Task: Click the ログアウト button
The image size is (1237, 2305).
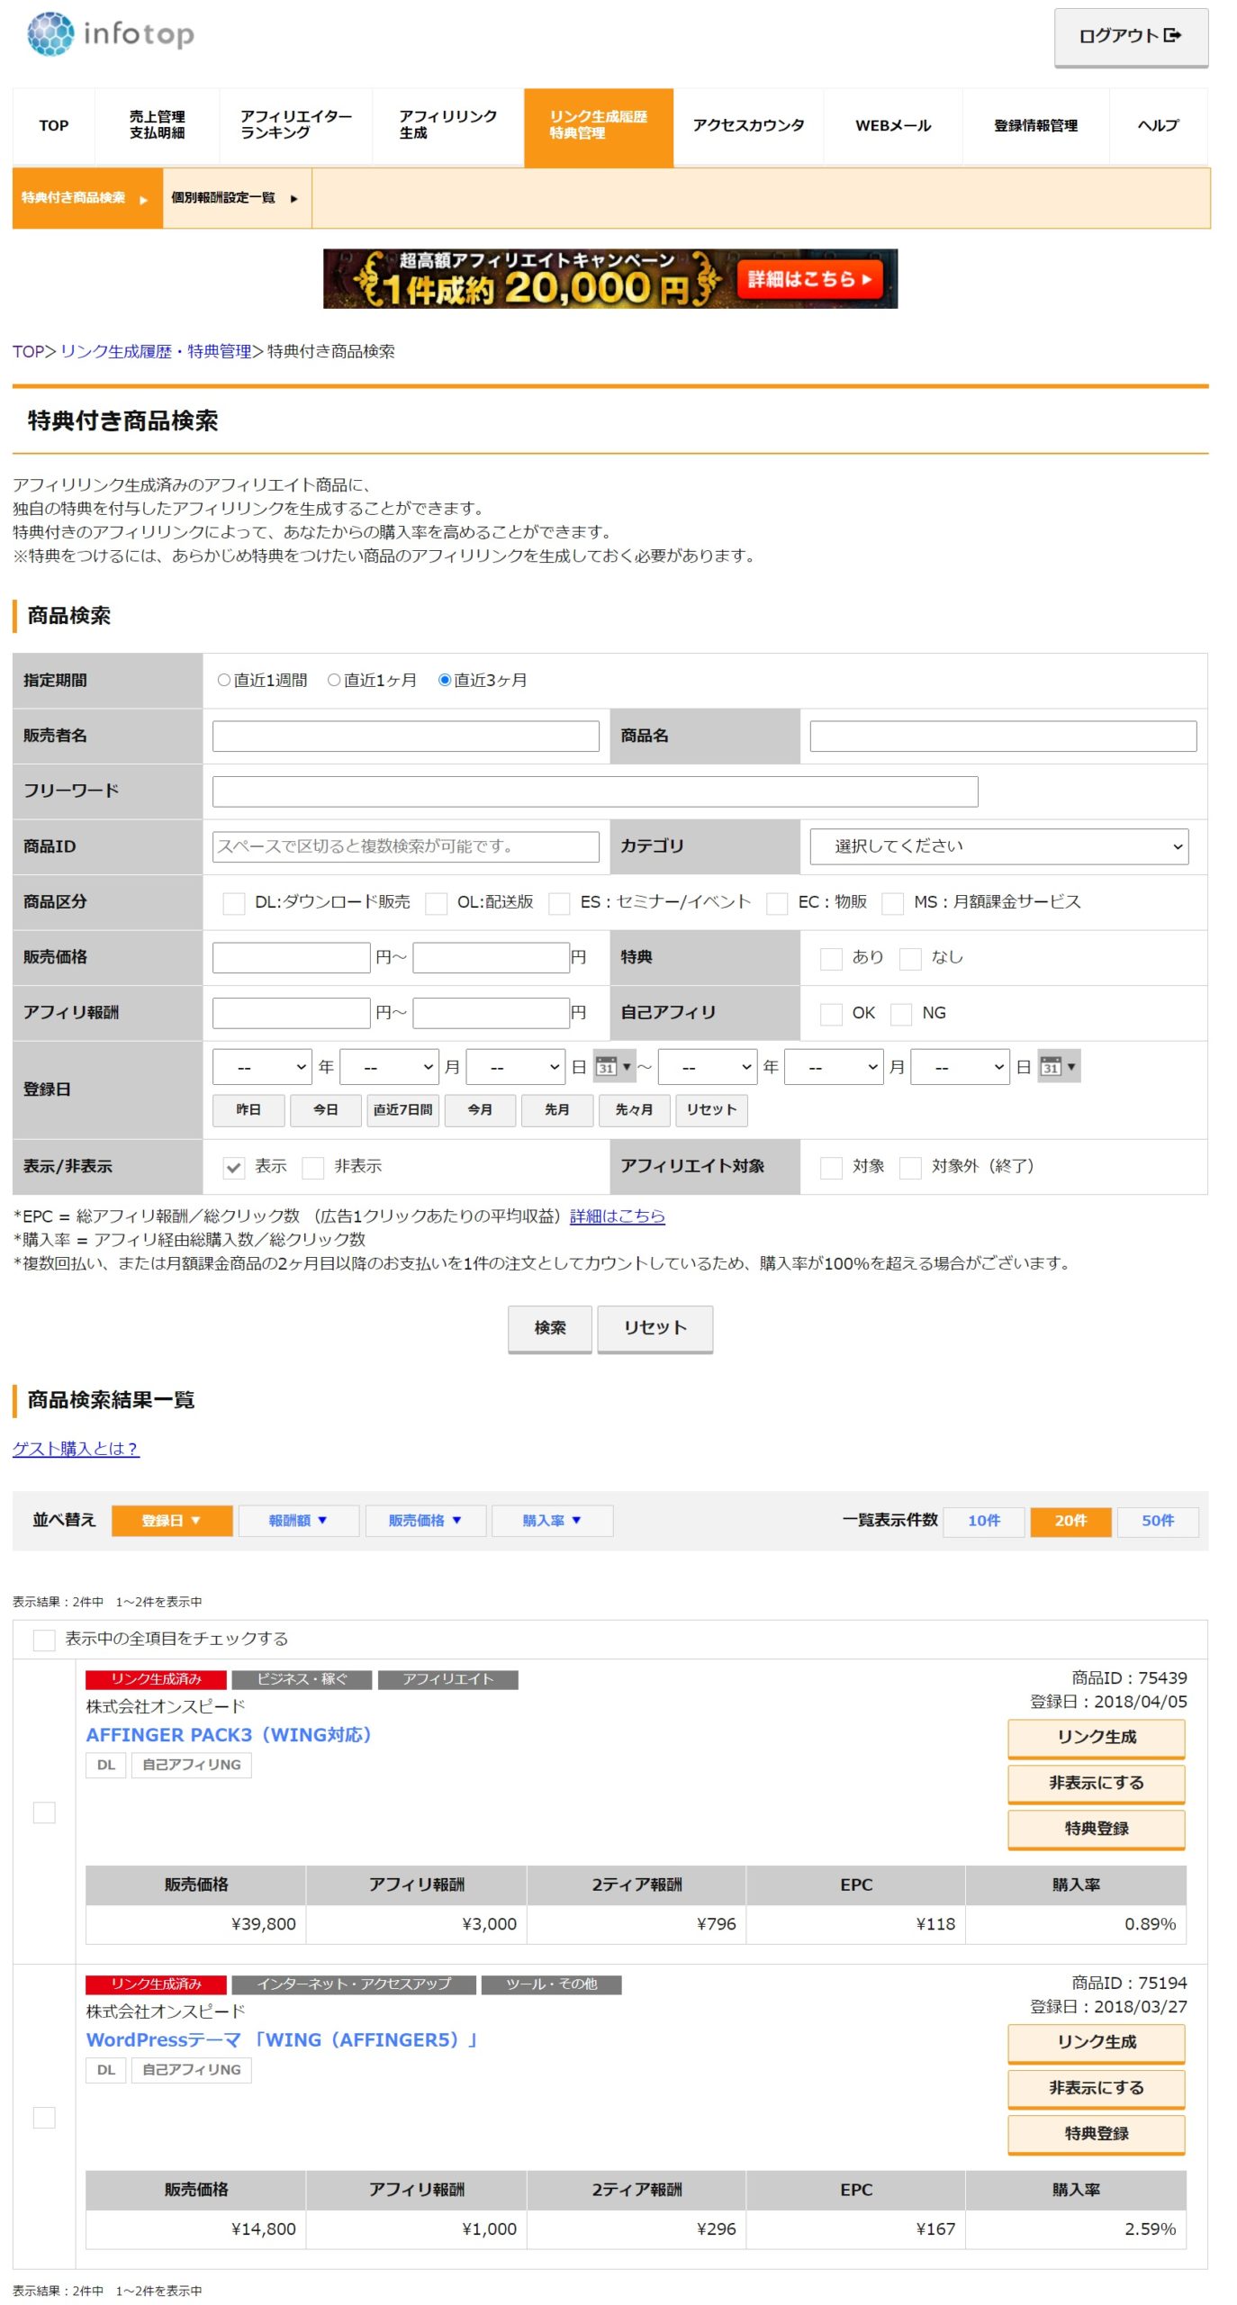Action: (x=1131, y=37)
